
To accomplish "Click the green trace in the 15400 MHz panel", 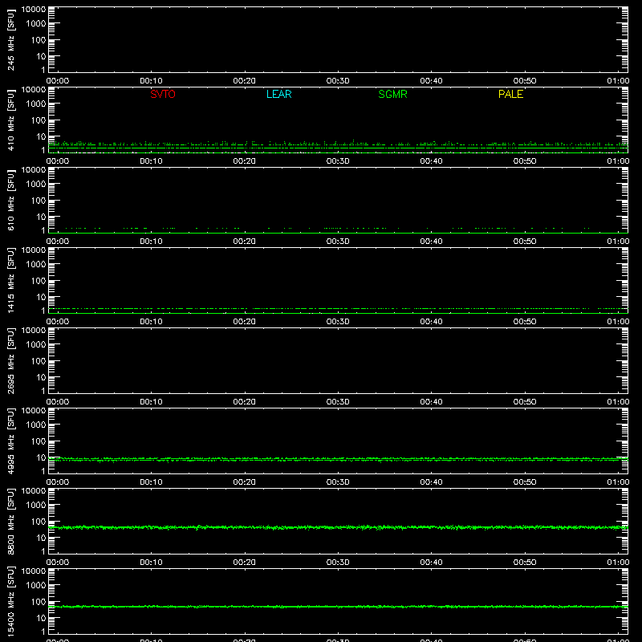I will 338,607.
